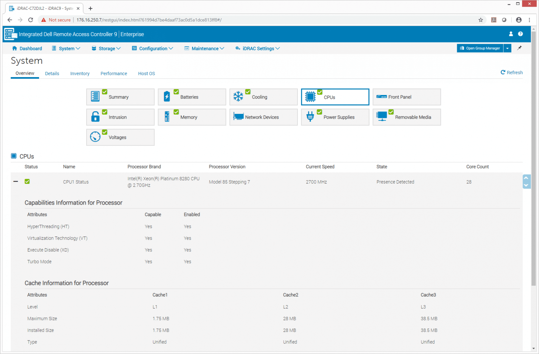Open the Batteries tile icon

click(x=167, y=97)
